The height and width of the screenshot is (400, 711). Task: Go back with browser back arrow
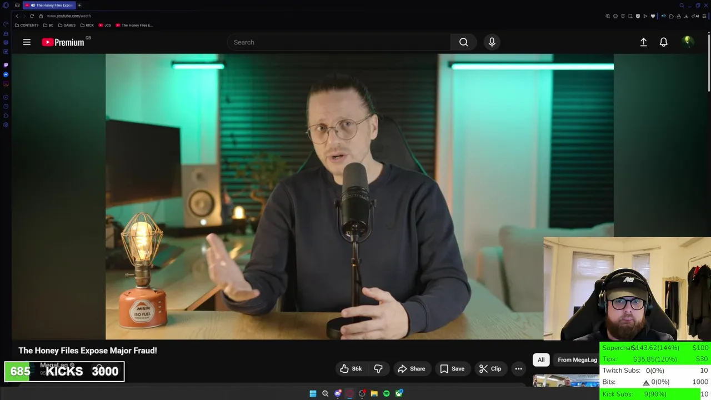(17, 16)
